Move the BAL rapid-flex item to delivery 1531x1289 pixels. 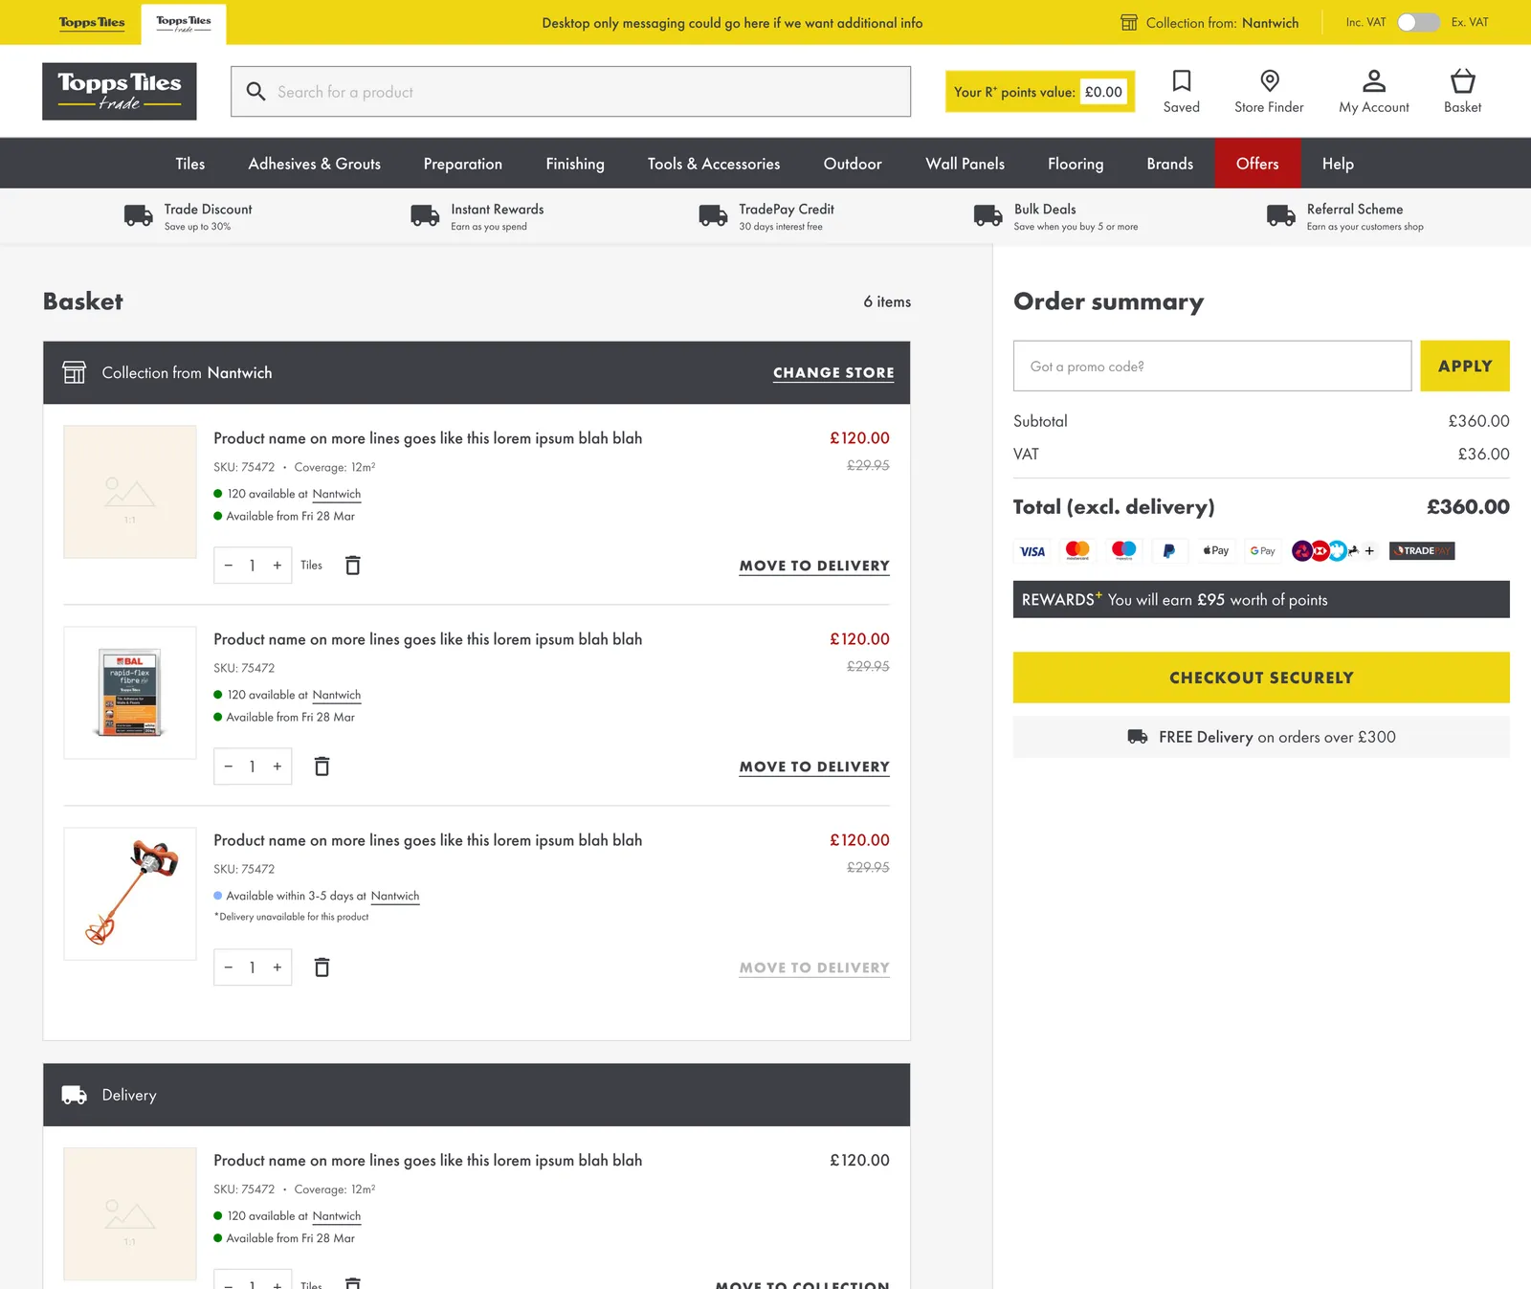(x=814, y=767)
